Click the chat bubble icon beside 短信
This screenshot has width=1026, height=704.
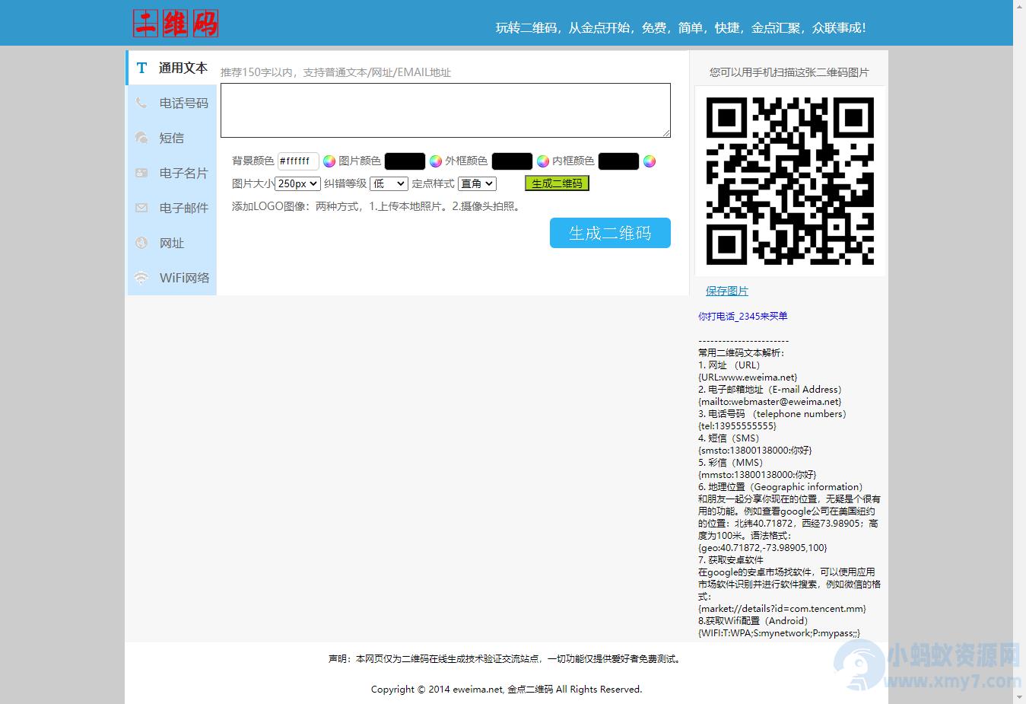141,138
